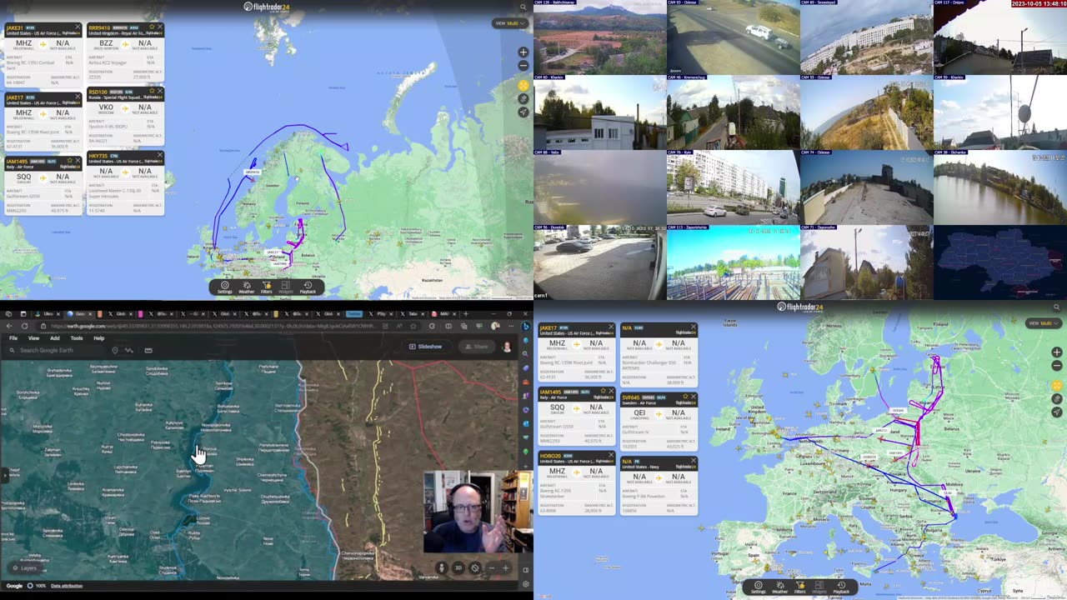This screenshot has height=600, width=1067.
Task: Close the United States Navy P-8A card
Action: point(694,461)
